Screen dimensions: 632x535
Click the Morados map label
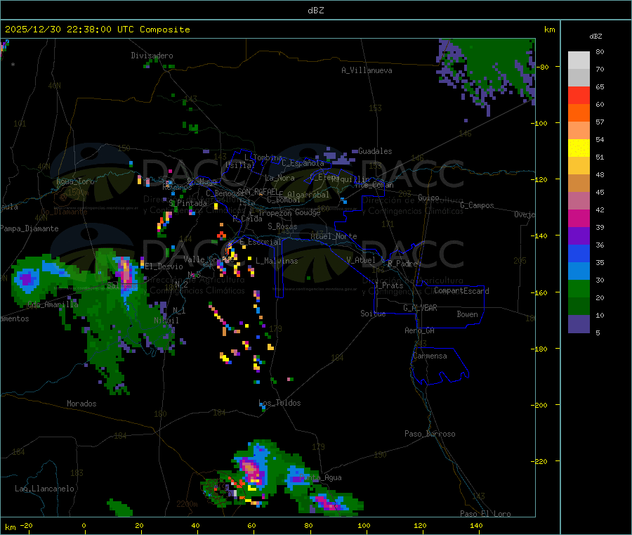pos(81,404)
